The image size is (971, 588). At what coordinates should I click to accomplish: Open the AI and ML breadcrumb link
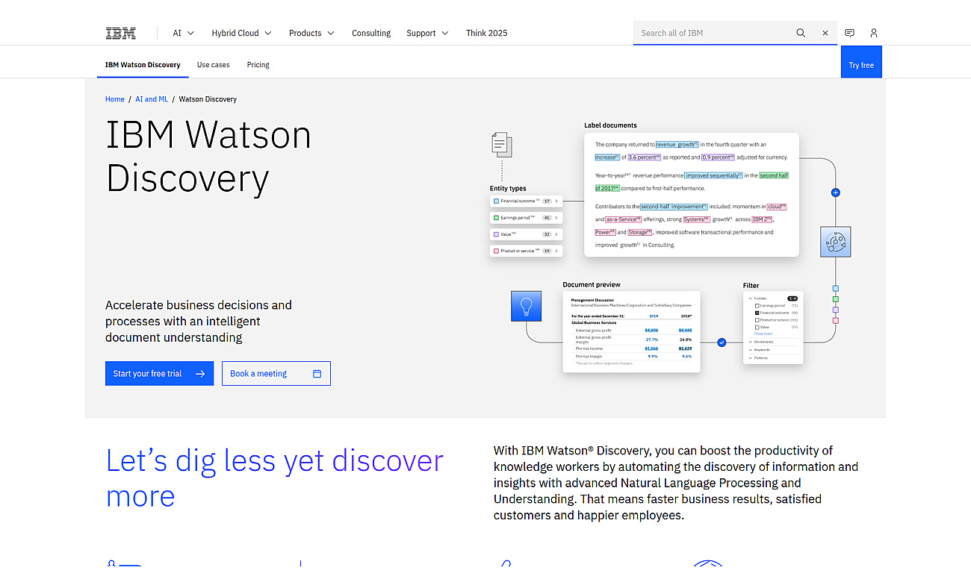pos(152,99)
